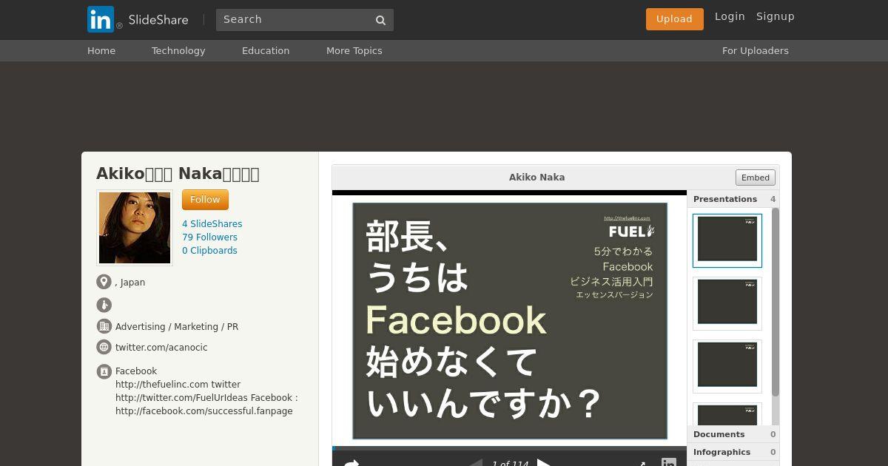Click the magnifier search icon
Image resolution: width=888 pixels, height=466 pixels.
381,20
